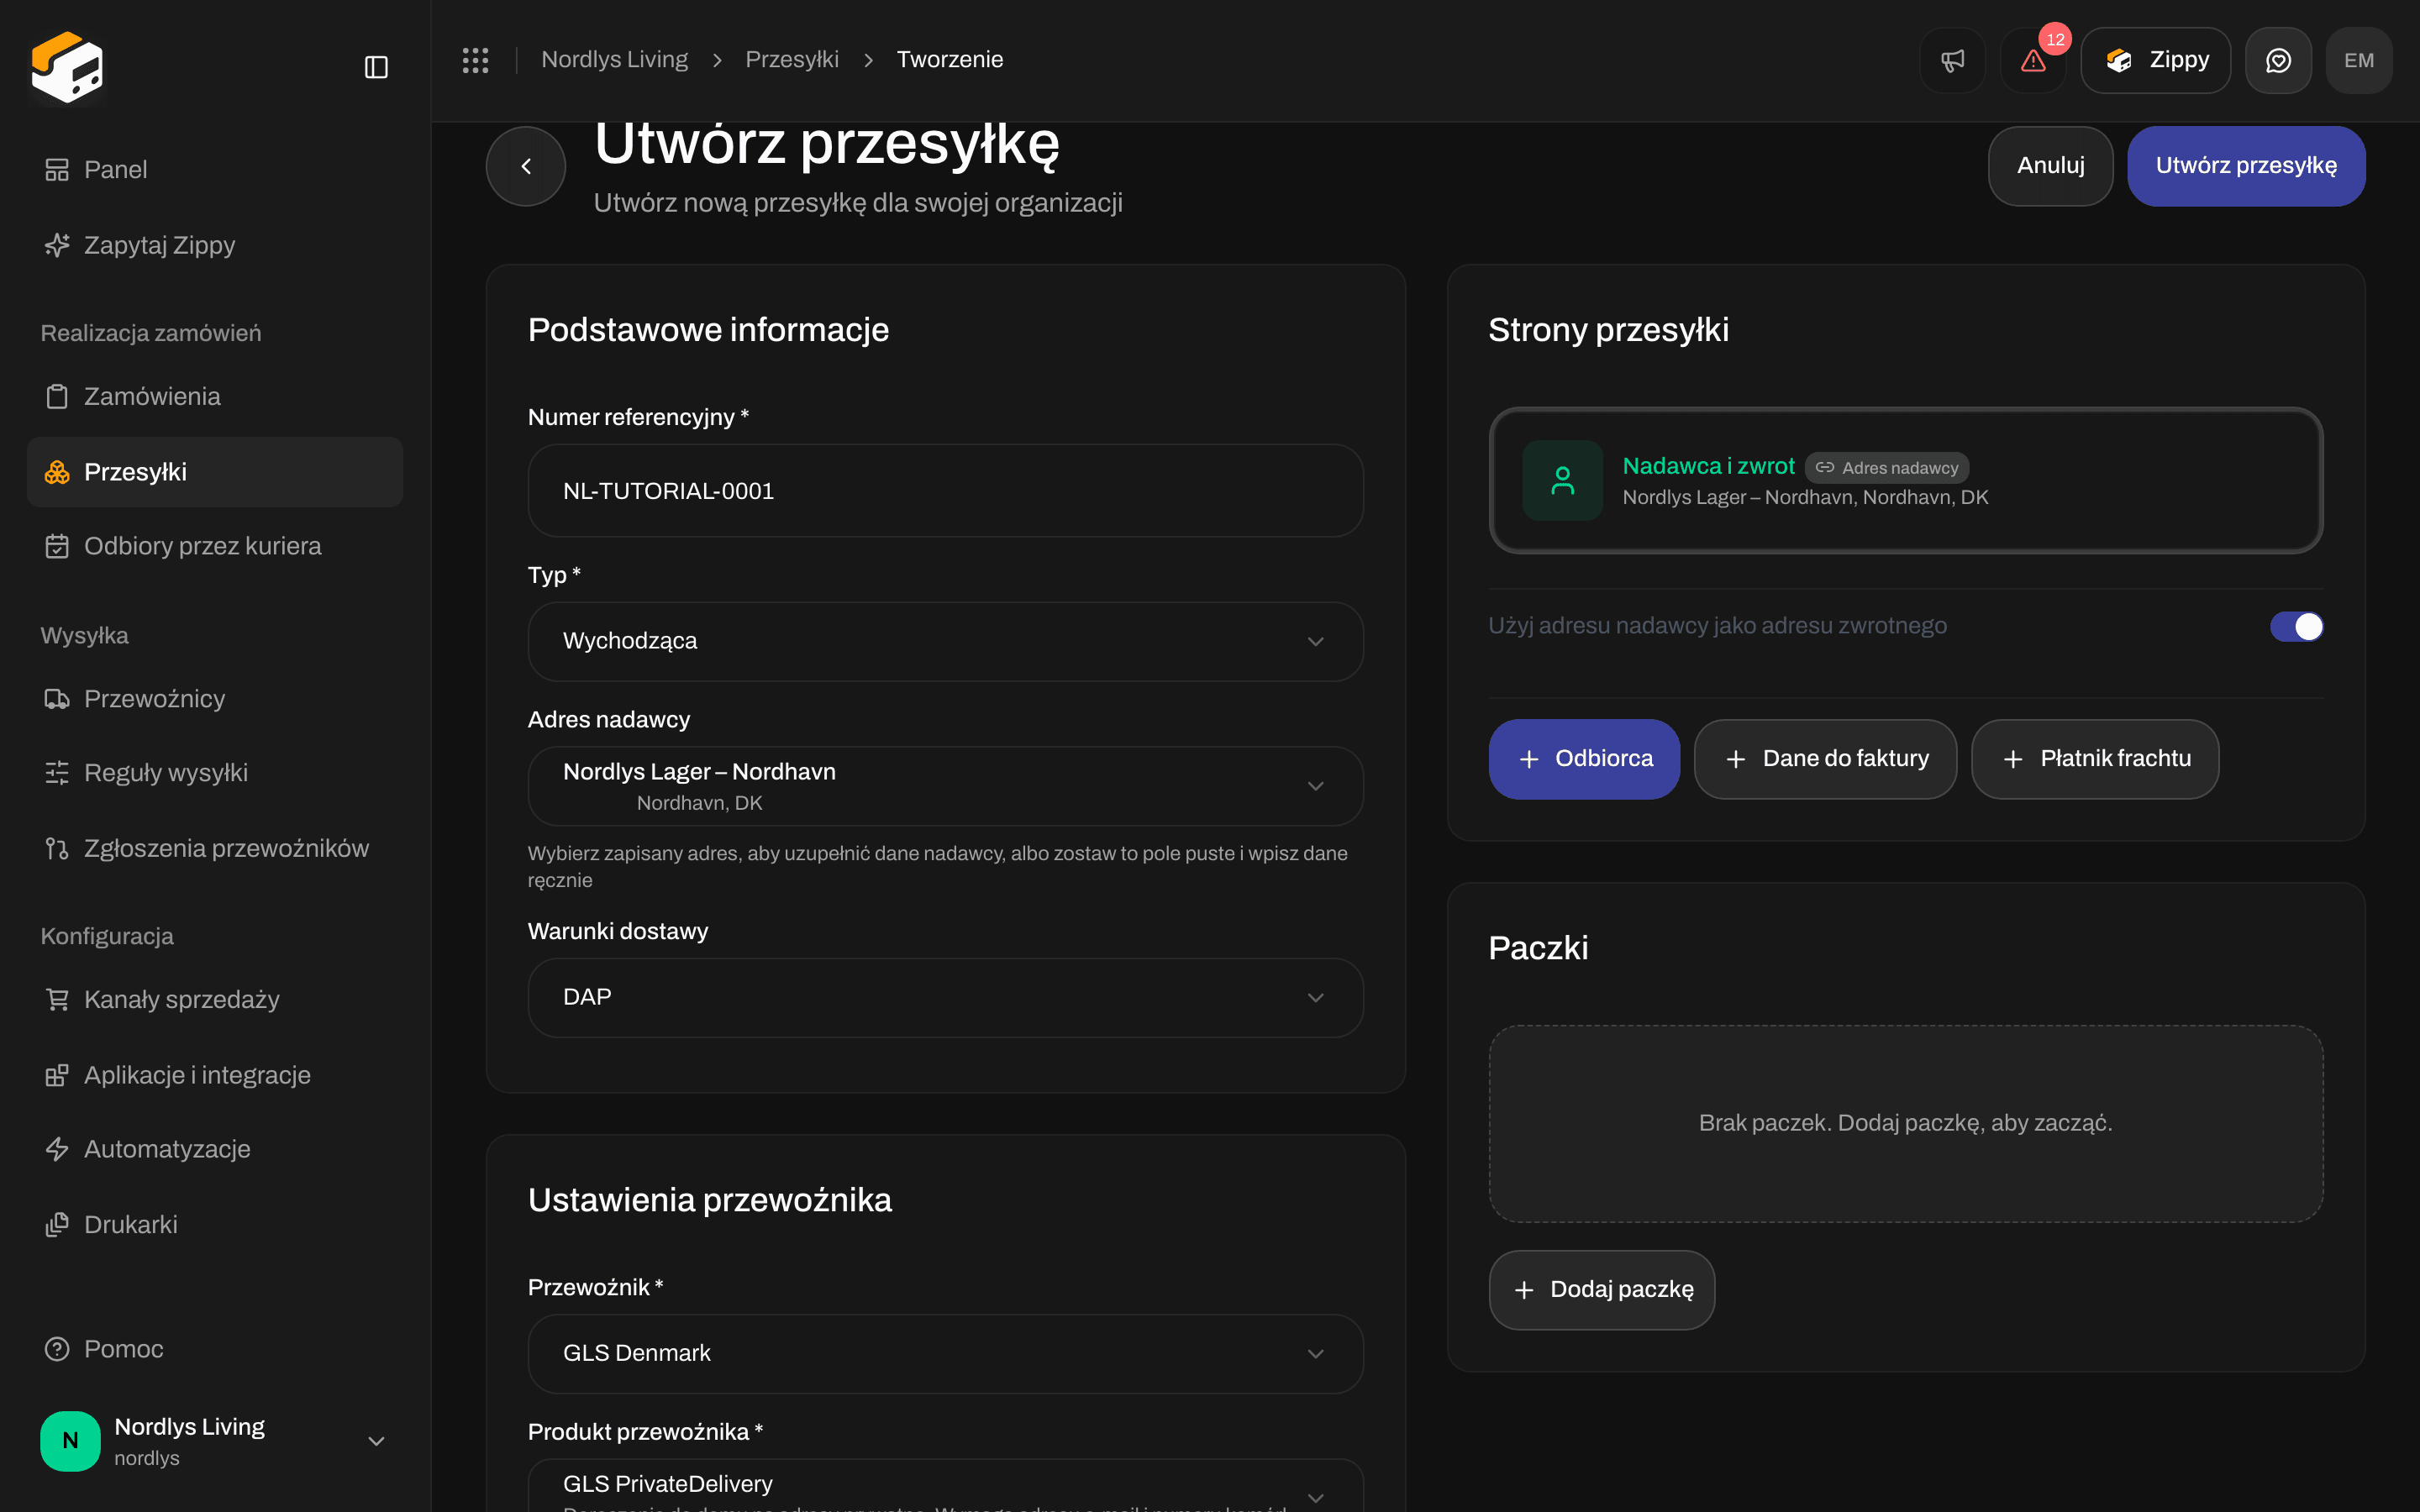Click the green sender person icon
This screenshot has height=1512, width=2420.
1562,480
